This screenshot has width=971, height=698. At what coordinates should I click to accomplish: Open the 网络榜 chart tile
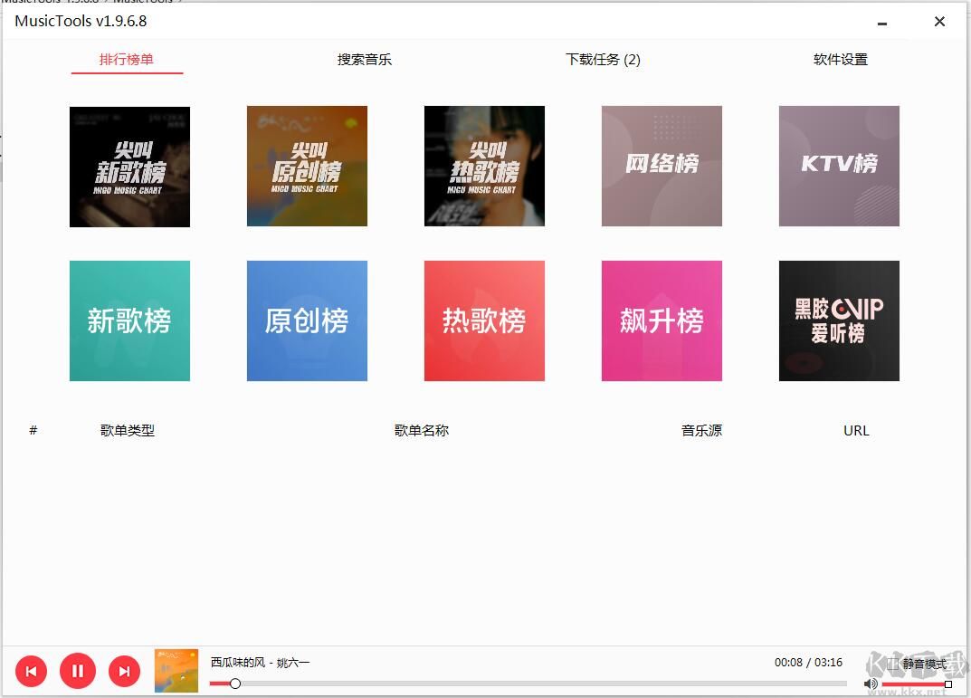(662, 166)
